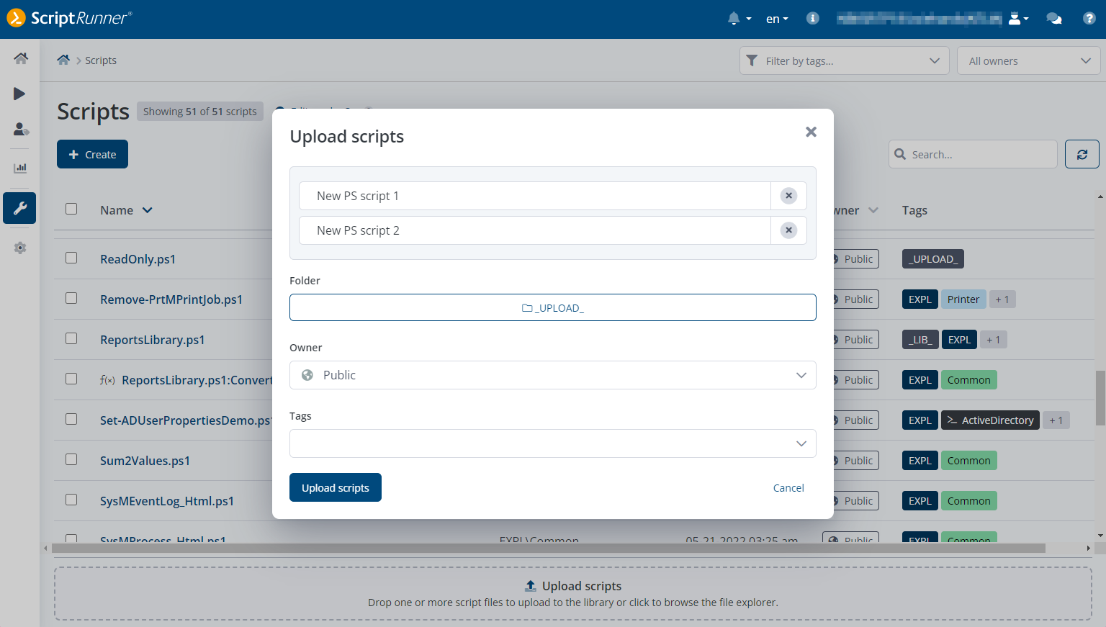Click the Upload scripts drop zone
Viewport: 1106px width, 627px height.
573,594
